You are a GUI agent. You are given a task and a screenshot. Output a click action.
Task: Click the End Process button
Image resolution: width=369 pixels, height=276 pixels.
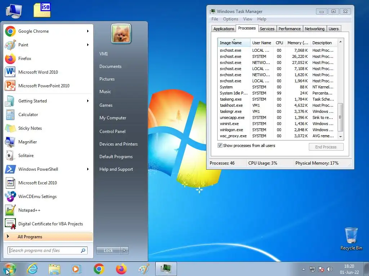tap(326, 147)
